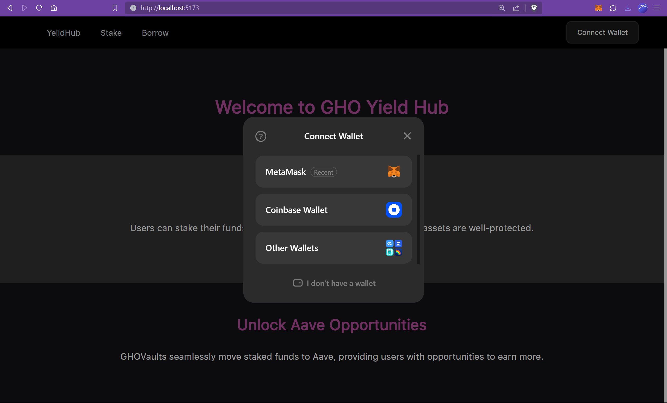Click the Recent badge on MetaMask

(323, 172)
